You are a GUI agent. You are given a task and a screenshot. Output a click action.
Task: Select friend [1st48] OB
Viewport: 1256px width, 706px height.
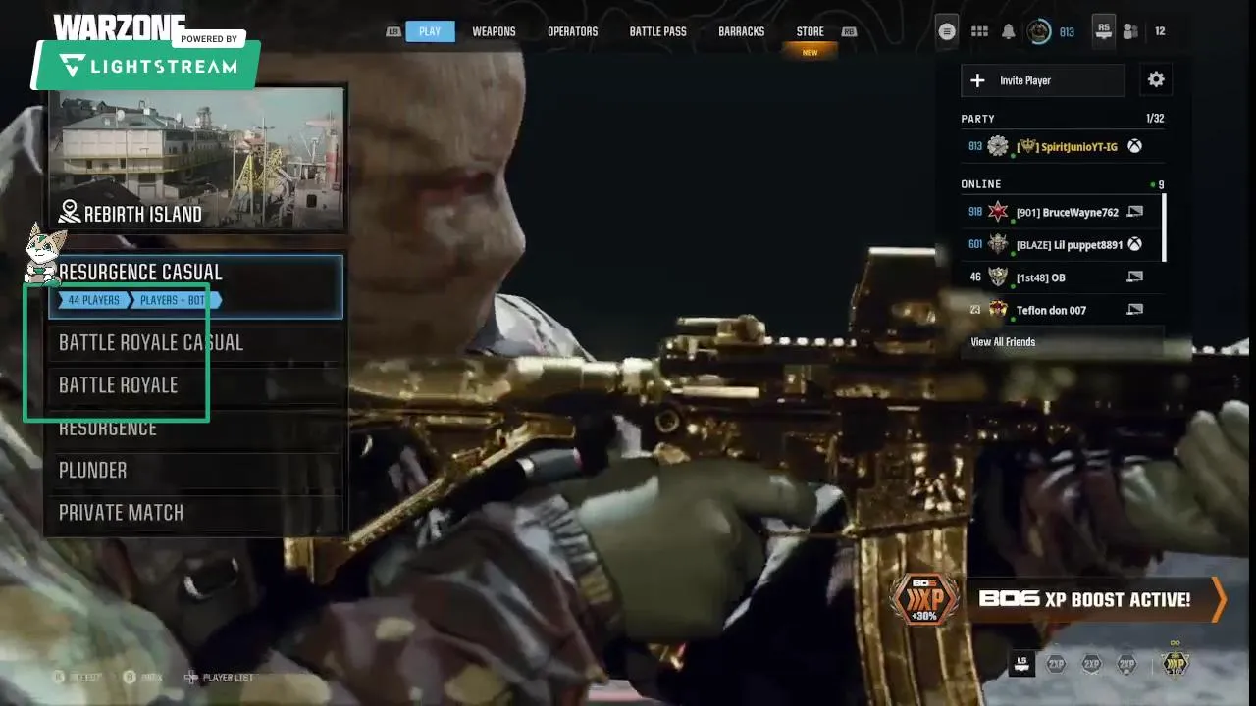pyautogui.click(x=1063, y=277)
